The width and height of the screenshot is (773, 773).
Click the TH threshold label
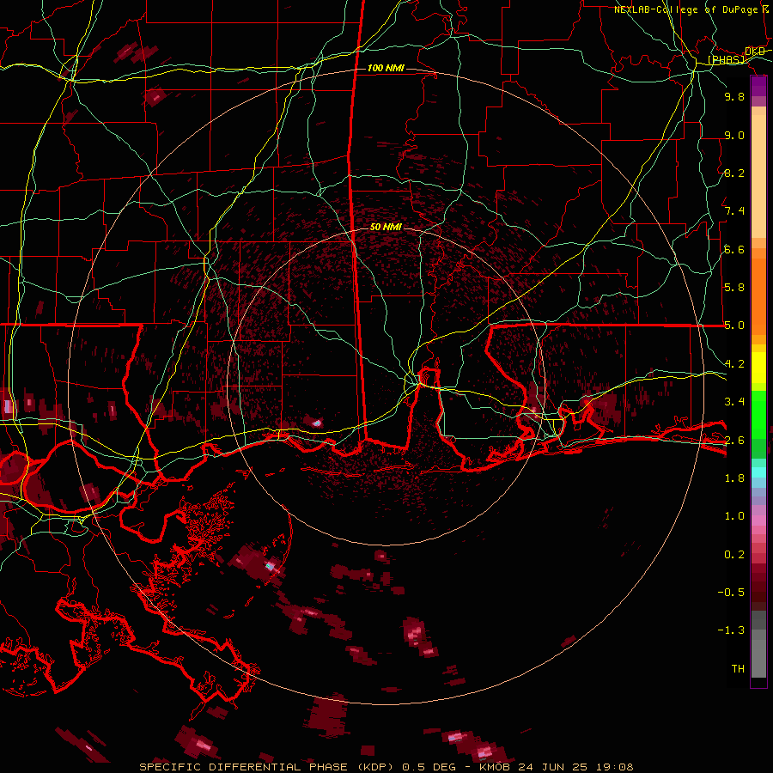pos(738,669)
